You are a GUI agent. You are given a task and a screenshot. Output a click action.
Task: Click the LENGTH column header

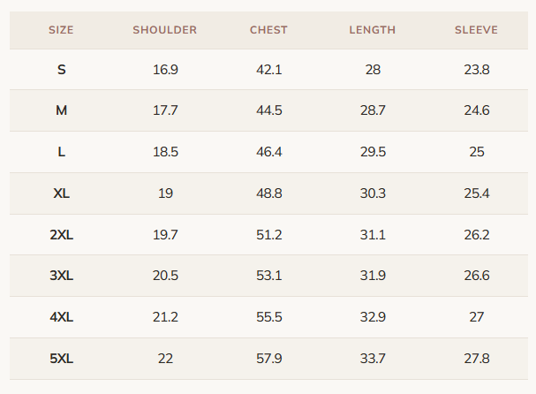tap(373, 30)
